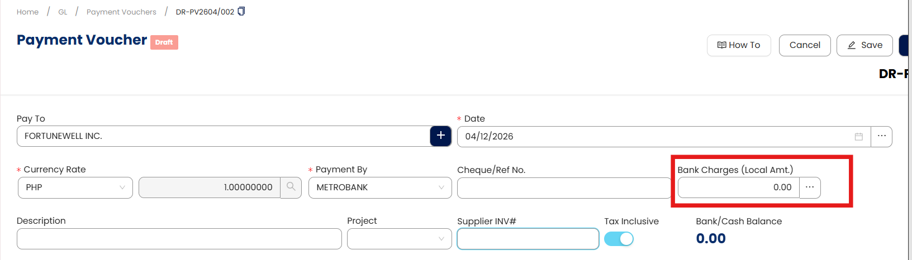Click the Supplier INV# input
This screenshot has width=912, height=260.
tap(528, 239)
